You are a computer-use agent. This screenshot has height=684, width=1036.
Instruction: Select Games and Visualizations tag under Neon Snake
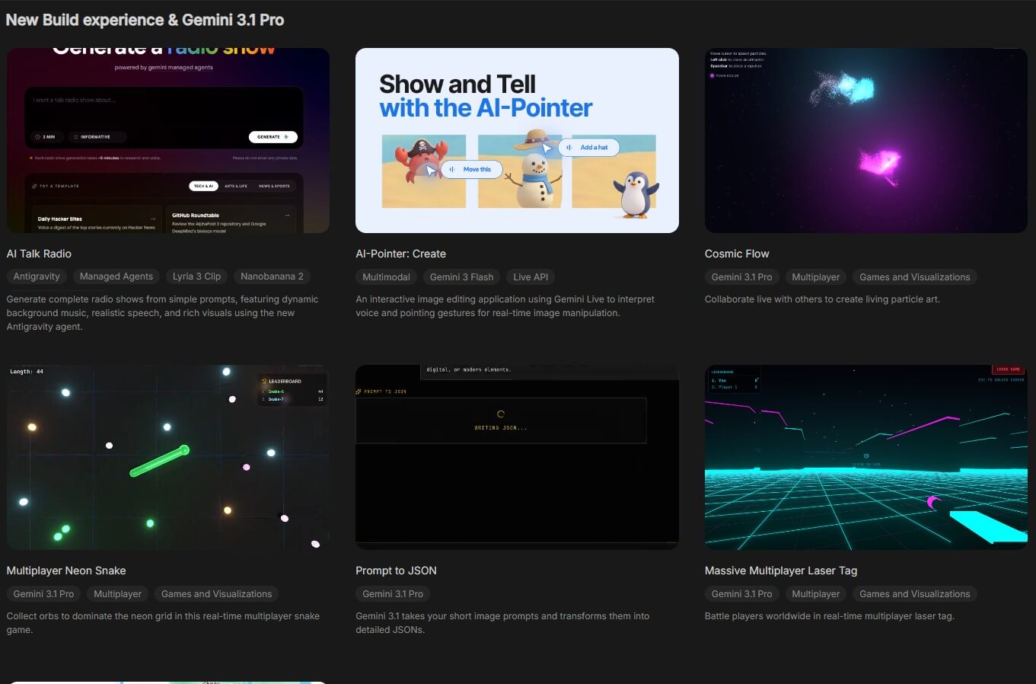point(216,594)
